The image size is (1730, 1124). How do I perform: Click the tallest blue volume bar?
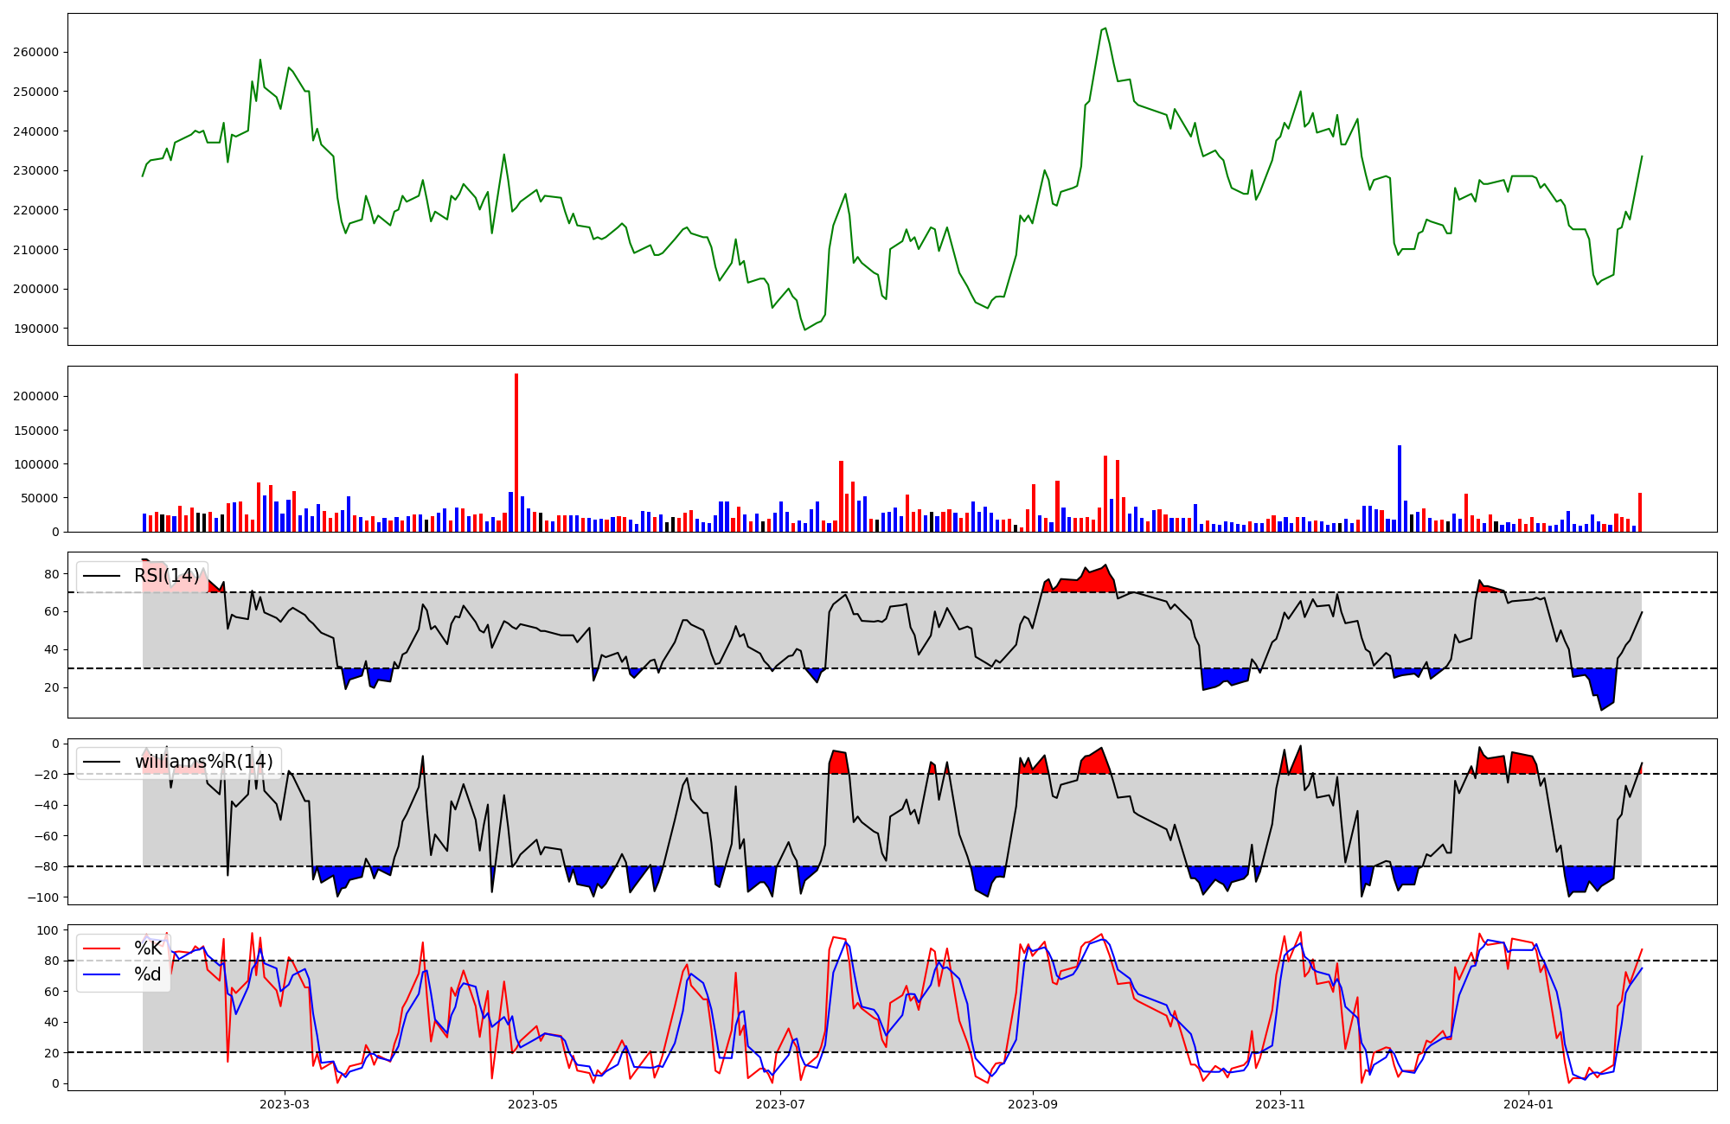coord(1400,489)
